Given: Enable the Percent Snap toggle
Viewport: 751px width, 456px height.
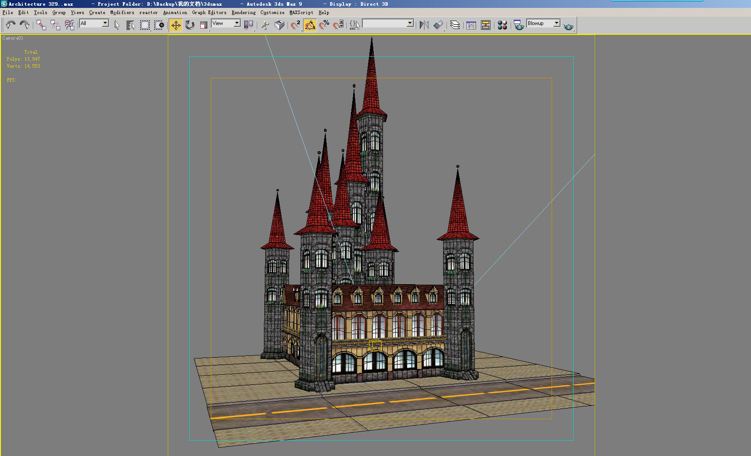Looking at the screenshot, I should click(324, 25).
